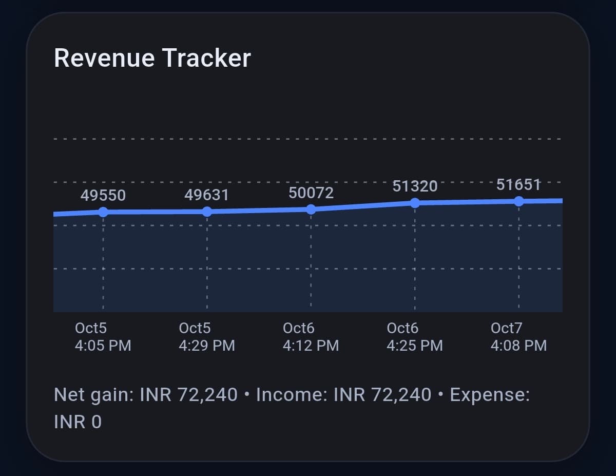The width and height of the screenshot is (616, 476).
Task: Click the data point labeled 49631
Action: coord(207,210)
